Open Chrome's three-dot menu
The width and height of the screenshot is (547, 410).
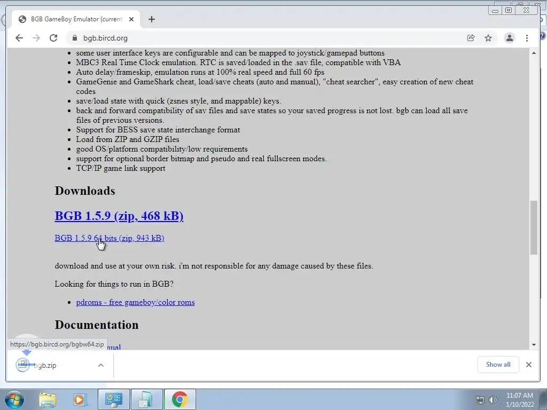click(x=527, y=38)
